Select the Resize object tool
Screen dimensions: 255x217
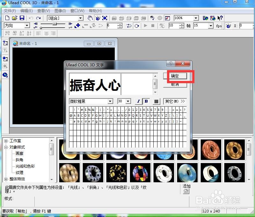tap(105, 18)
